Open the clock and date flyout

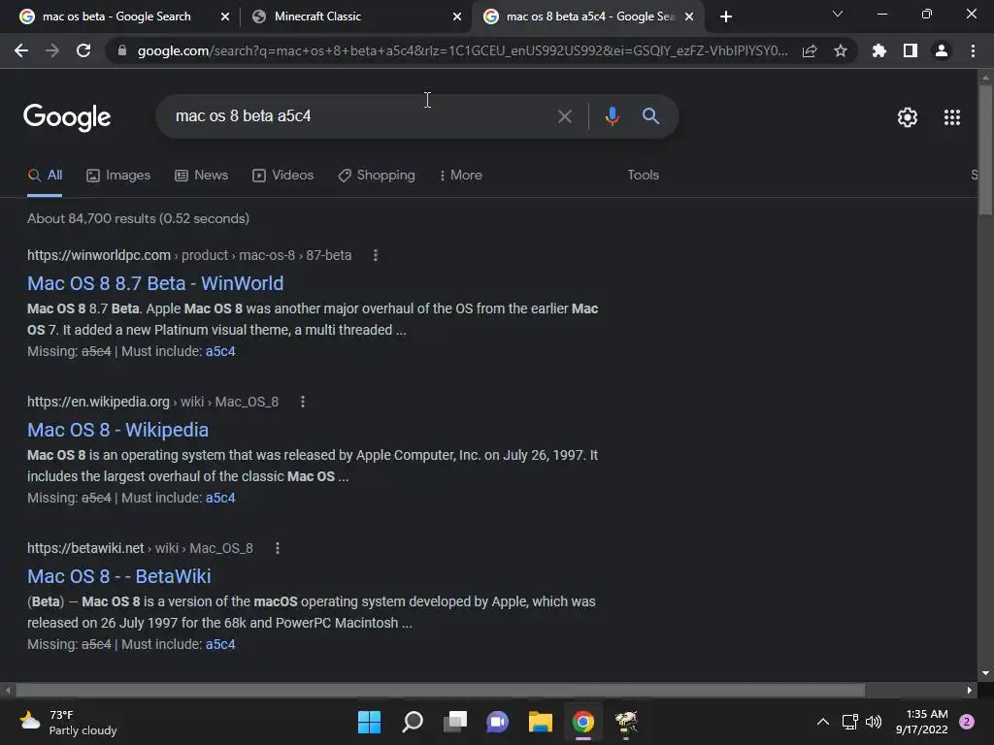(x=922, y=722)
